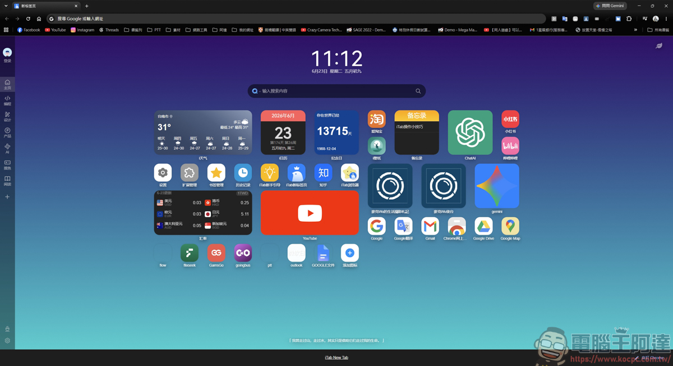Expand the 網路工具 bookmark folder

[x=196, y=30]
